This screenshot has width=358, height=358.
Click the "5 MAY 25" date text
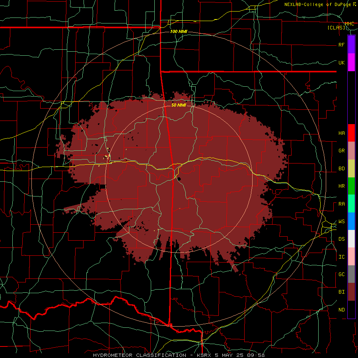(230, 355)
